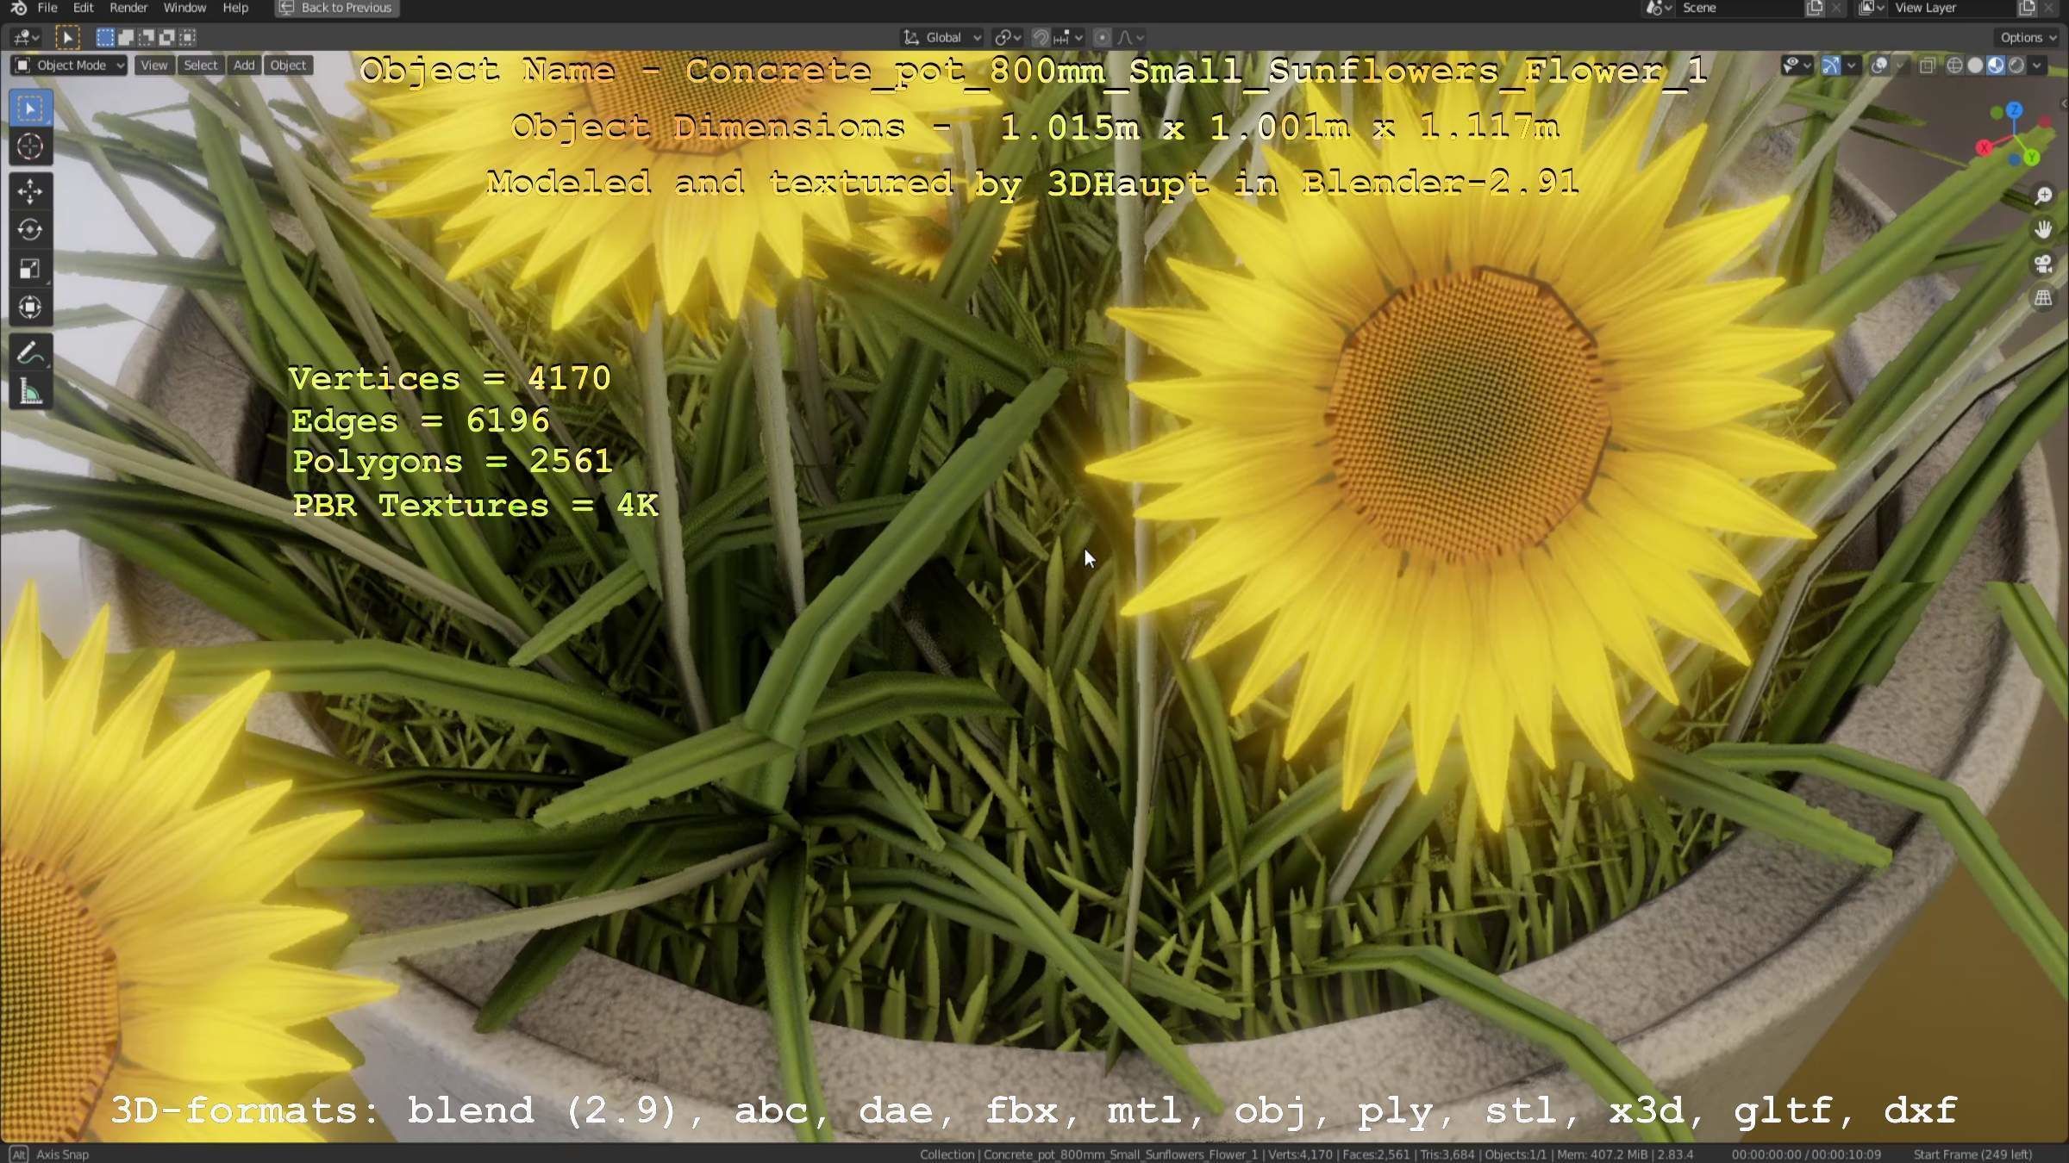Click the new view layer icon
The height and width of the screenshot is (1163, 2069).
[x=2027, y=8]
